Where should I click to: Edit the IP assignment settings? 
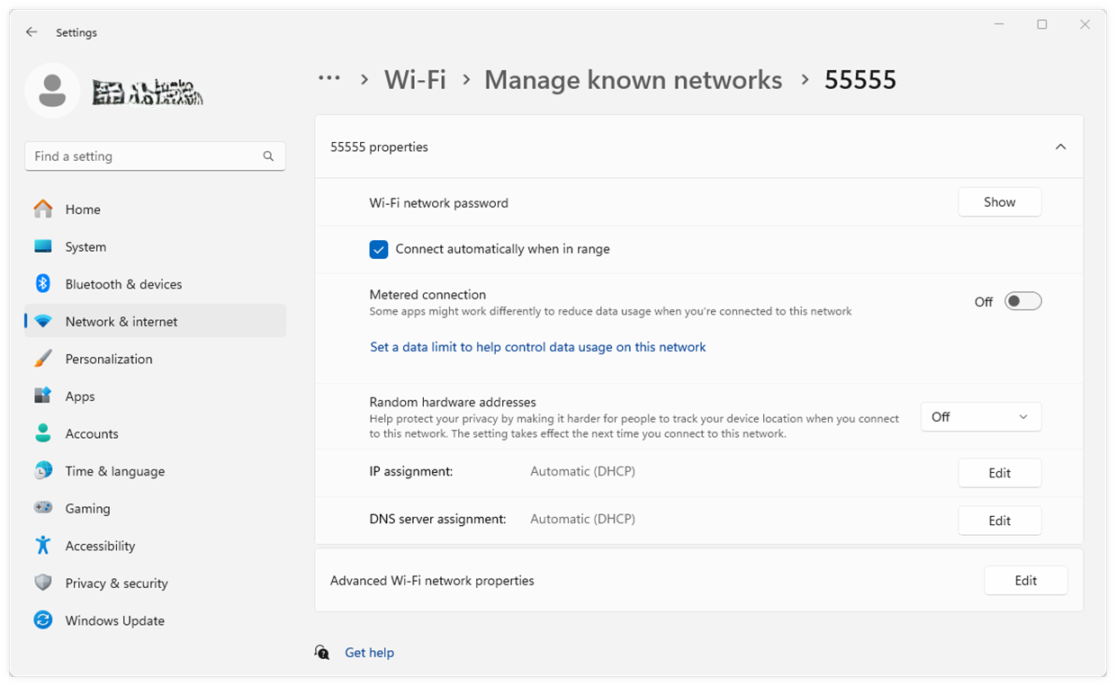(x=999, y=472)
